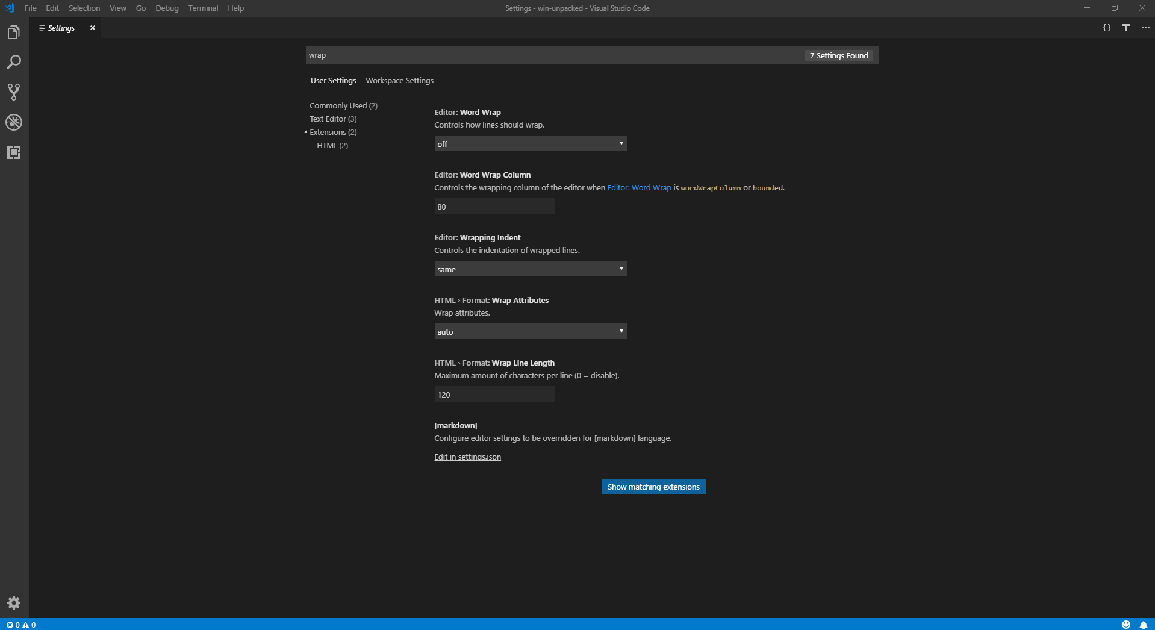
Task: Click the [markdown] setting heading
Action: tap(456, 425)
